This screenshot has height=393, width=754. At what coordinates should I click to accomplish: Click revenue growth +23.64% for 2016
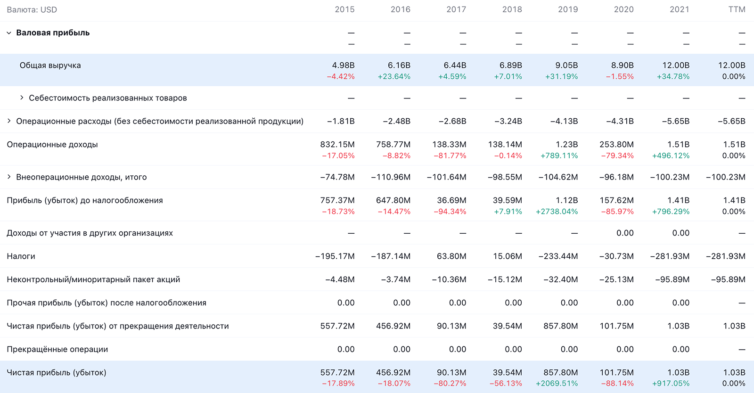(394, 77)
